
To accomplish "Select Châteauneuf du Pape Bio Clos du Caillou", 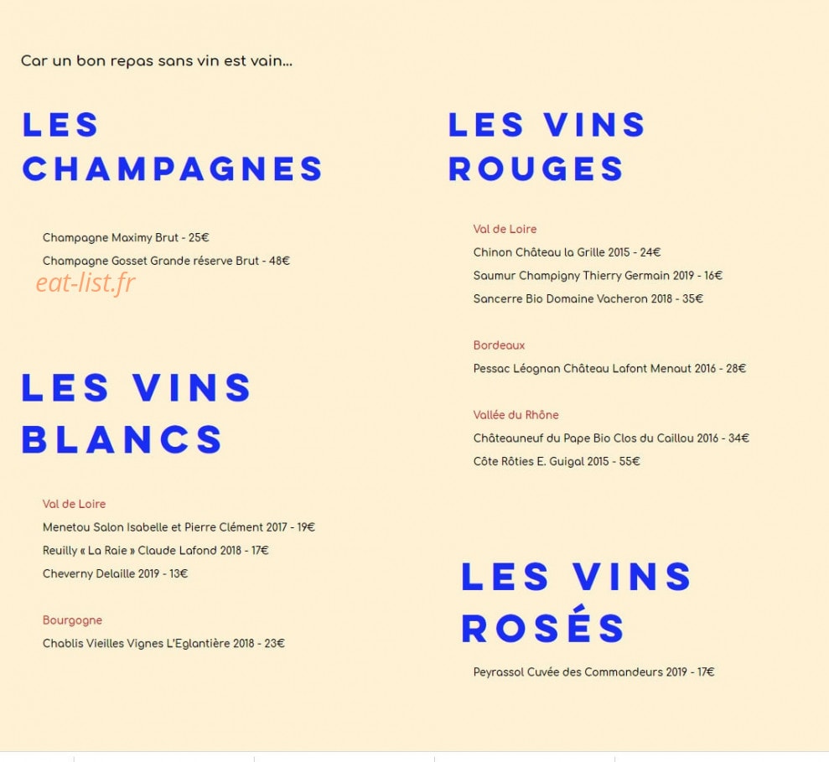I will 611,439.
